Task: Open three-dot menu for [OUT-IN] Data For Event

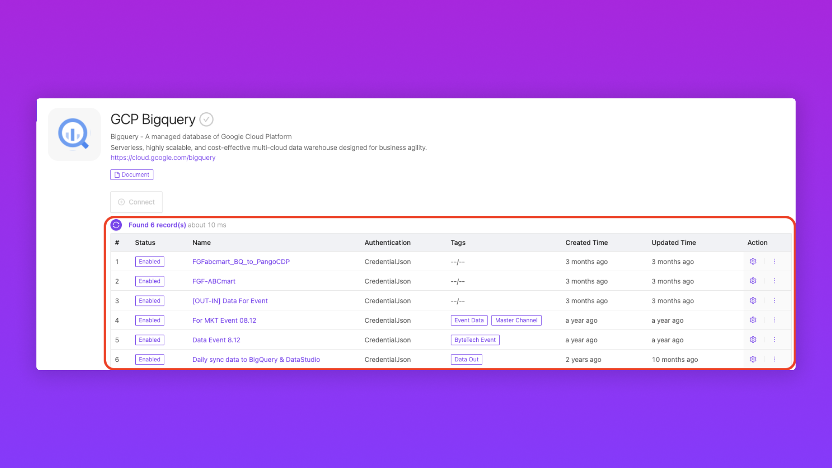Action: [x=774, y=301]
